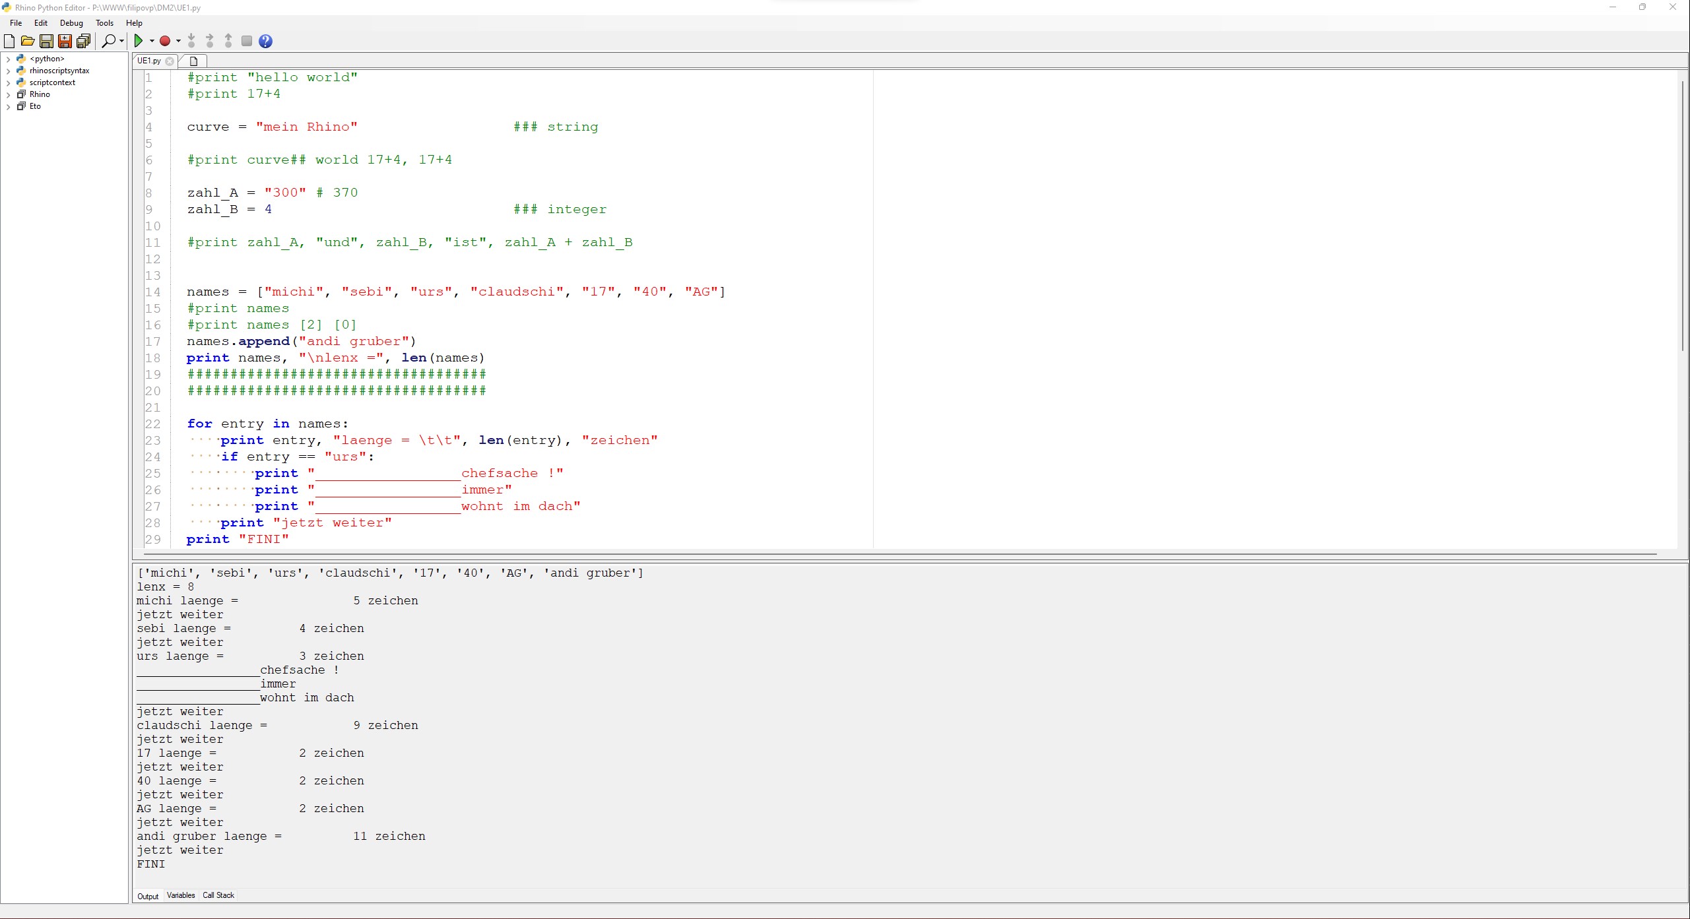Click the Stop execution square icon

pyautogui.click(x=246, y=41)
